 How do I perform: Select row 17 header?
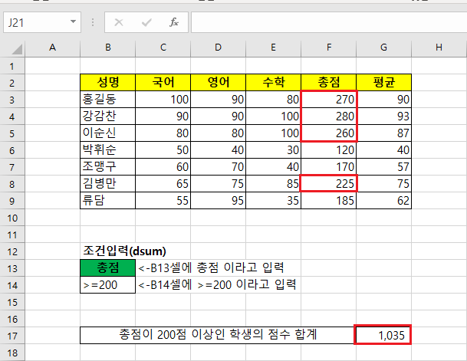12,336
